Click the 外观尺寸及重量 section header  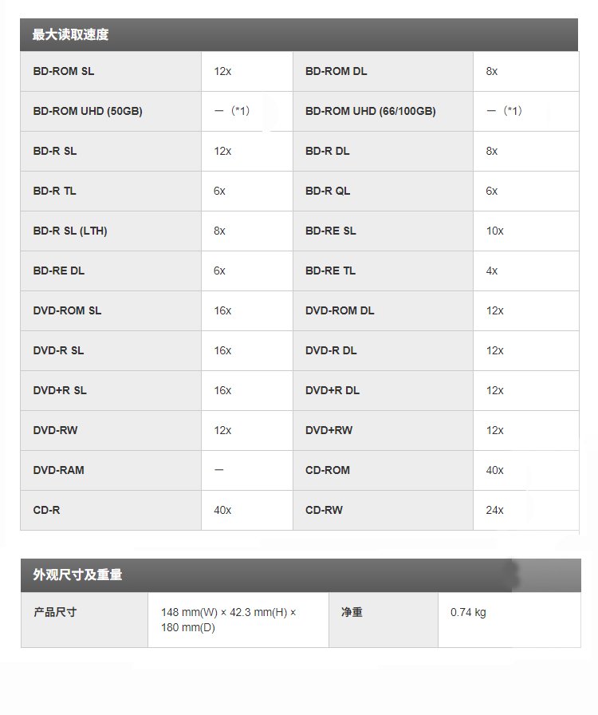coord(77,575)
